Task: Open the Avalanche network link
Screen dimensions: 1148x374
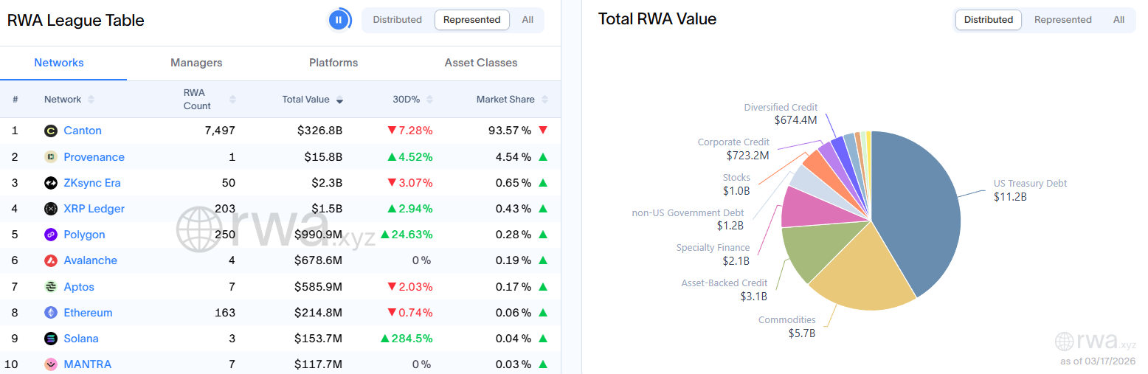Action: (x=91, y=260)
